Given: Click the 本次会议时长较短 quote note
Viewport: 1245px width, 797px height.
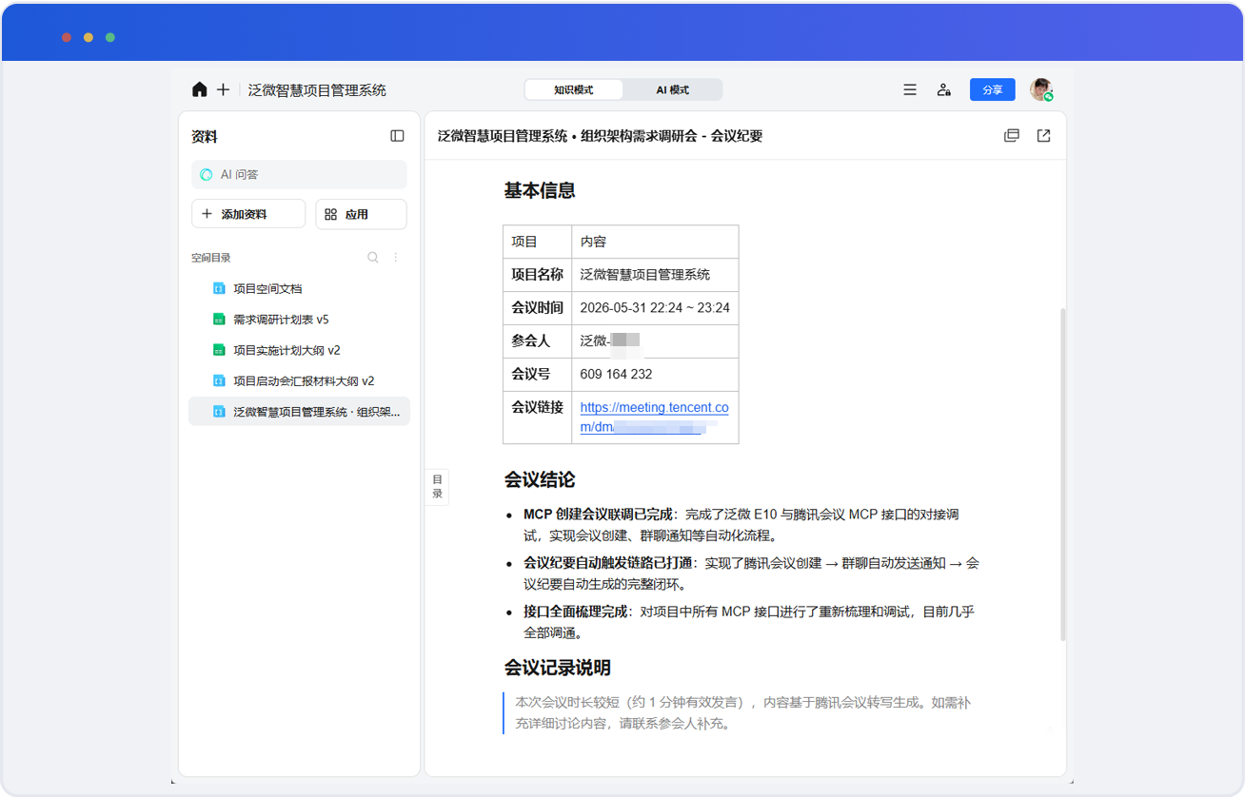Looking at the screenshot, I should pyautogui.click(x=742, y=713).
